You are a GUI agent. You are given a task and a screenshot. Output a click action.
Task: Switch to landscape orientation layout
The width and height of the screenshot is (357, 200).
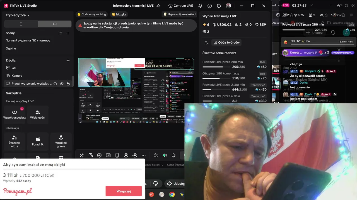(x=55, y=24)
